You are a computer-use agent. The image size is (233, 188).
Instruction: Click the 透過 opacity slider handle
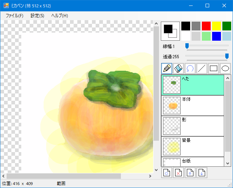pos(227,56)
